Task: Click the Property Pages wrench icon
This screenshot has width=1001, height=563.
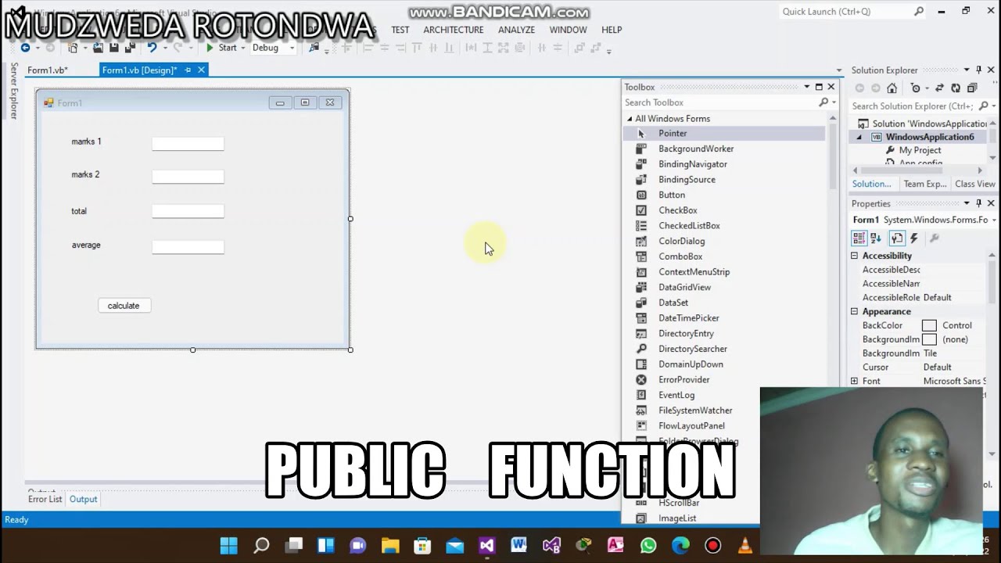Action: click(x=934, y=238)
